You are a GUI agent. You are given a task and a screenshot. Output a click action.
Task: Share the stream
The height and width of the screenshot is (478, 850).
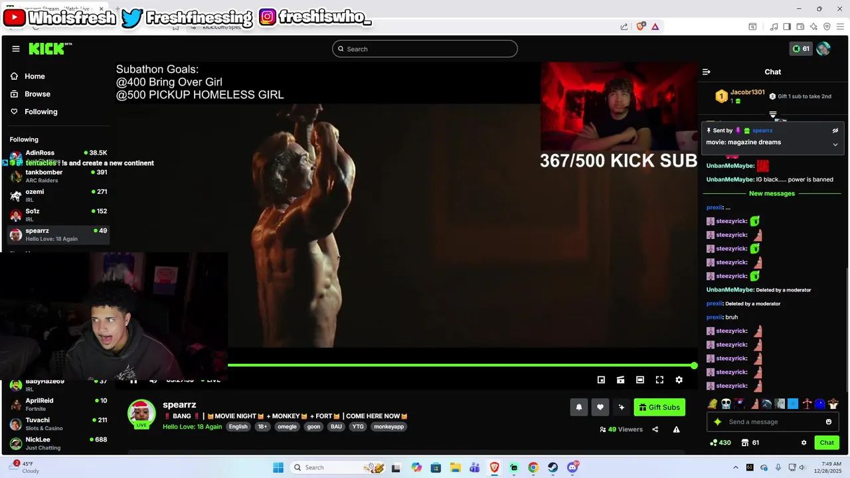coord(655,430)
